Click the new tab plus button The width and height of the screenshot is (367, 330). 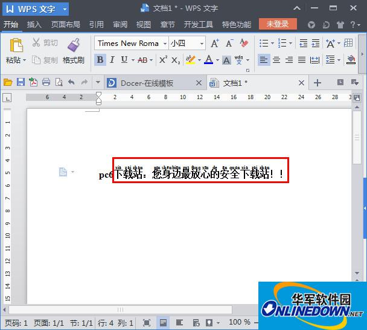coord(318,83)
